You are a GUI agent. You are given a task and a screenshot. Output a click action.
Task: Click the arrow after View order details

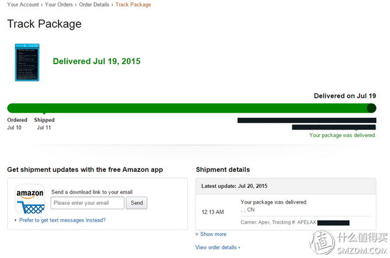click(x=239, y=248)
